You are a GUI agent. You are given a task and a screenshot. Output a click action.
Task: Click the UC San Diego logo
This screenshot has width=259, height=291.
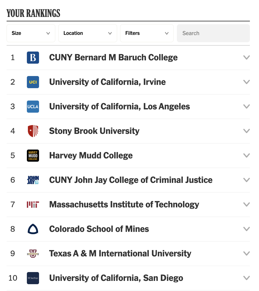coord(33,278)
